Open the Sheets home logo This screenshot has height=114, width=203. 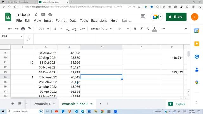point(8,17)
